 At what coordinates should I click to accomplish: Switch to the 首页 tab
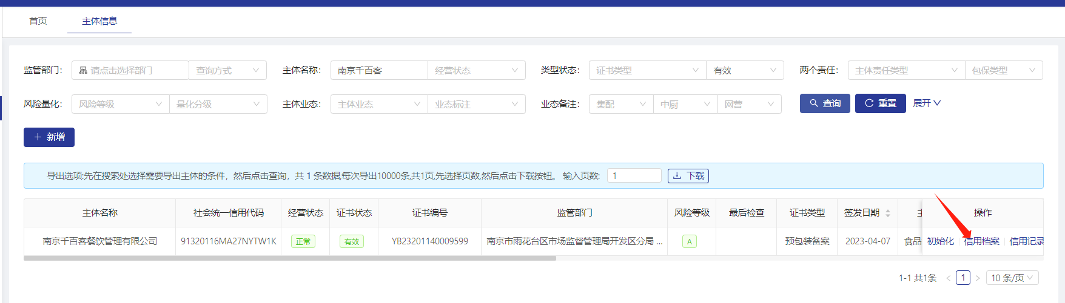click(x=38, y=21)
